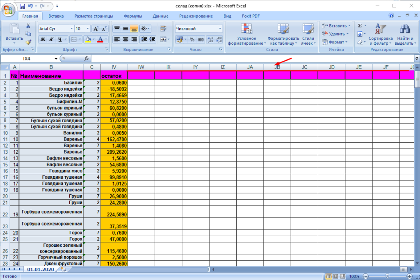This screenshot has height=280, width=420.
Task: Open the 01.01.2020 sheet tab
Action: pos(41,269)
